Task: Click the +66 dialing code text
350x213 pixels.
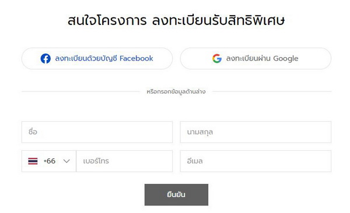Action: click(50, 161)
